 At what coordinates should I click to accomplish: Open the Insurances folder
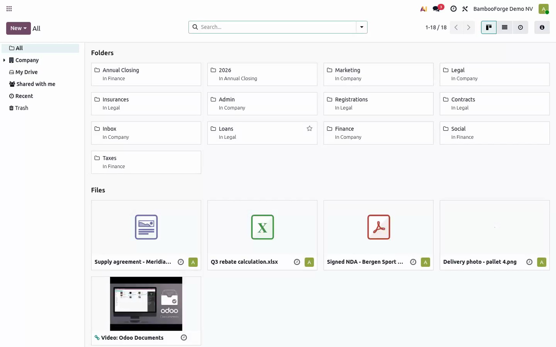point(146,103)
